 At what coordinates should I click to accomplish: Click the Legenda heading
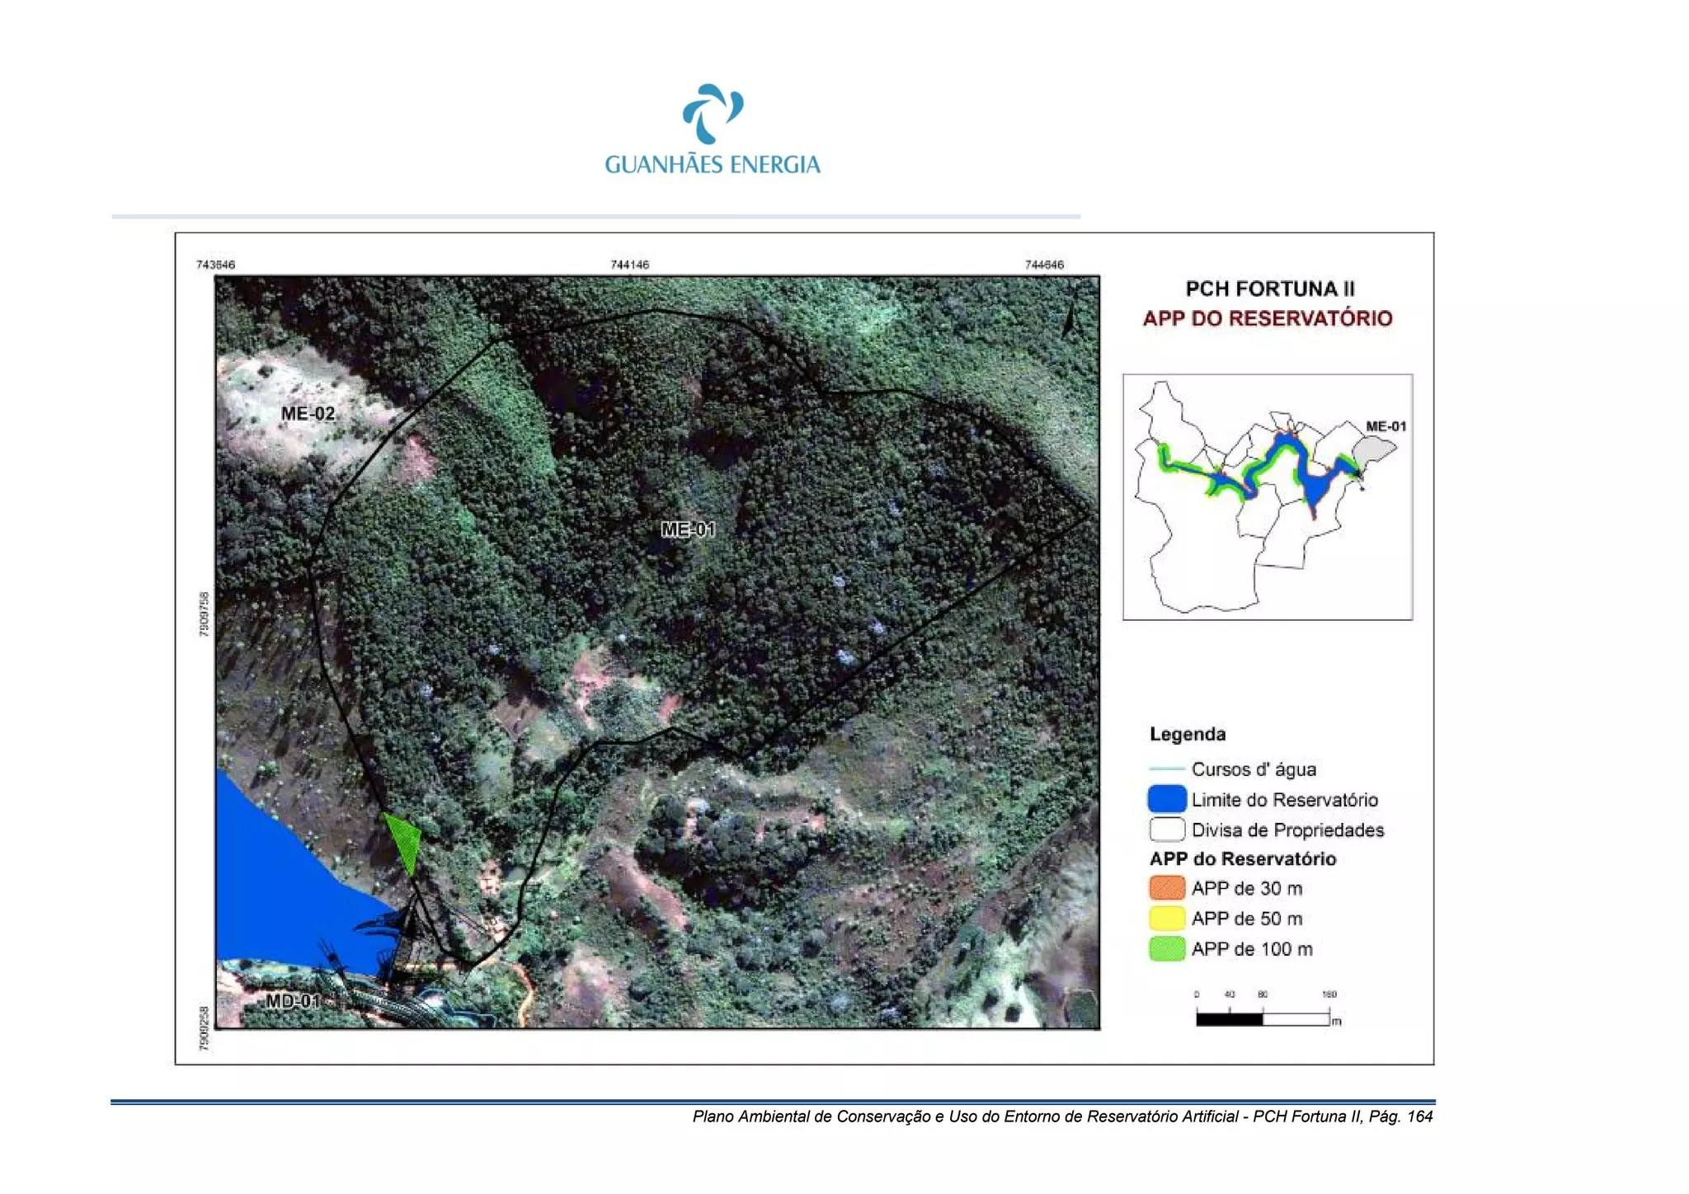[1188, 734]
